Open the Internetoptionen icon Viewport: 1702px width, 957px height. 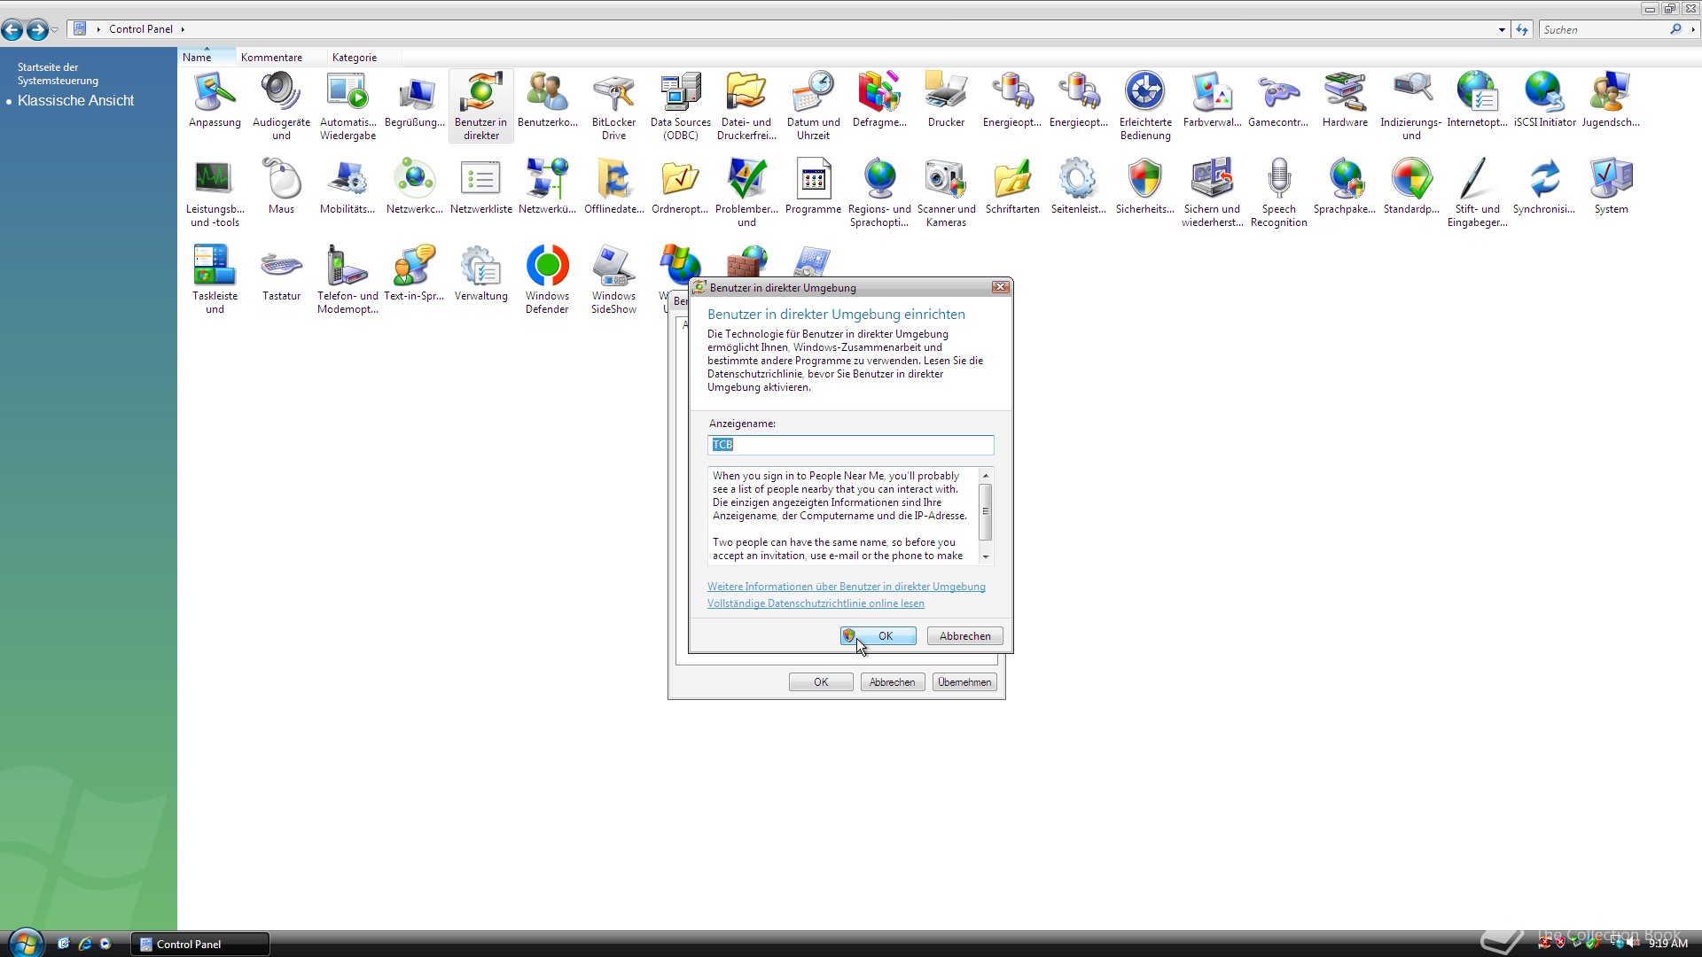pyautogui.click(x=1477, y=99)
